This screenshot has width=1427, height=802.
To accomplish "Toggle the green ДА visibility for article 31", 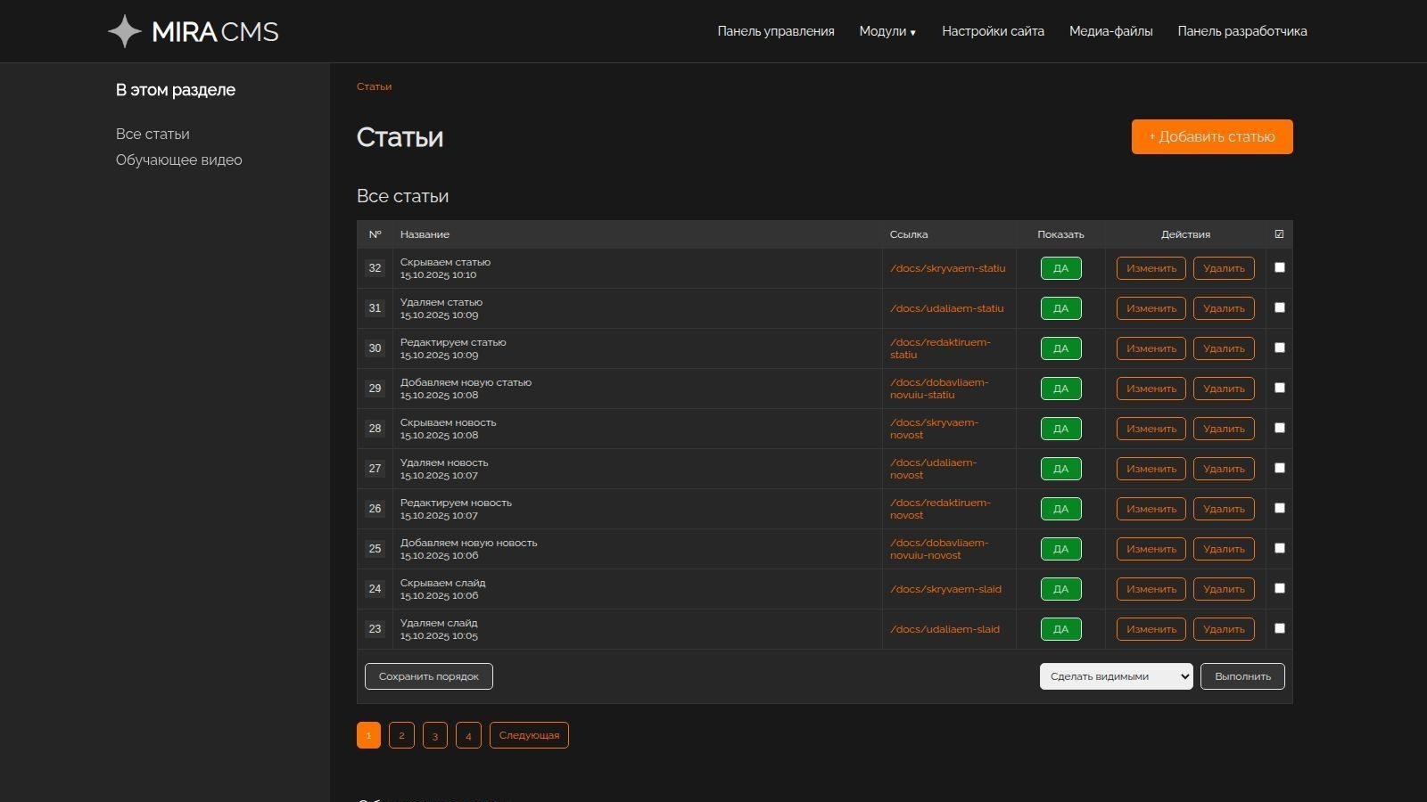I will click(1060, 308).
